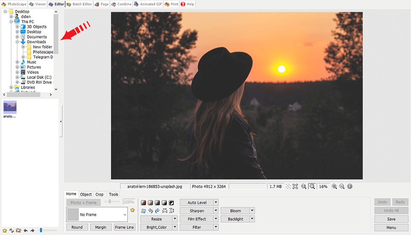The width and height of the screenshot is (411, 235).
Task: Open the Bright,Color dropdown arrow
Action: click(x=175, y=227)
